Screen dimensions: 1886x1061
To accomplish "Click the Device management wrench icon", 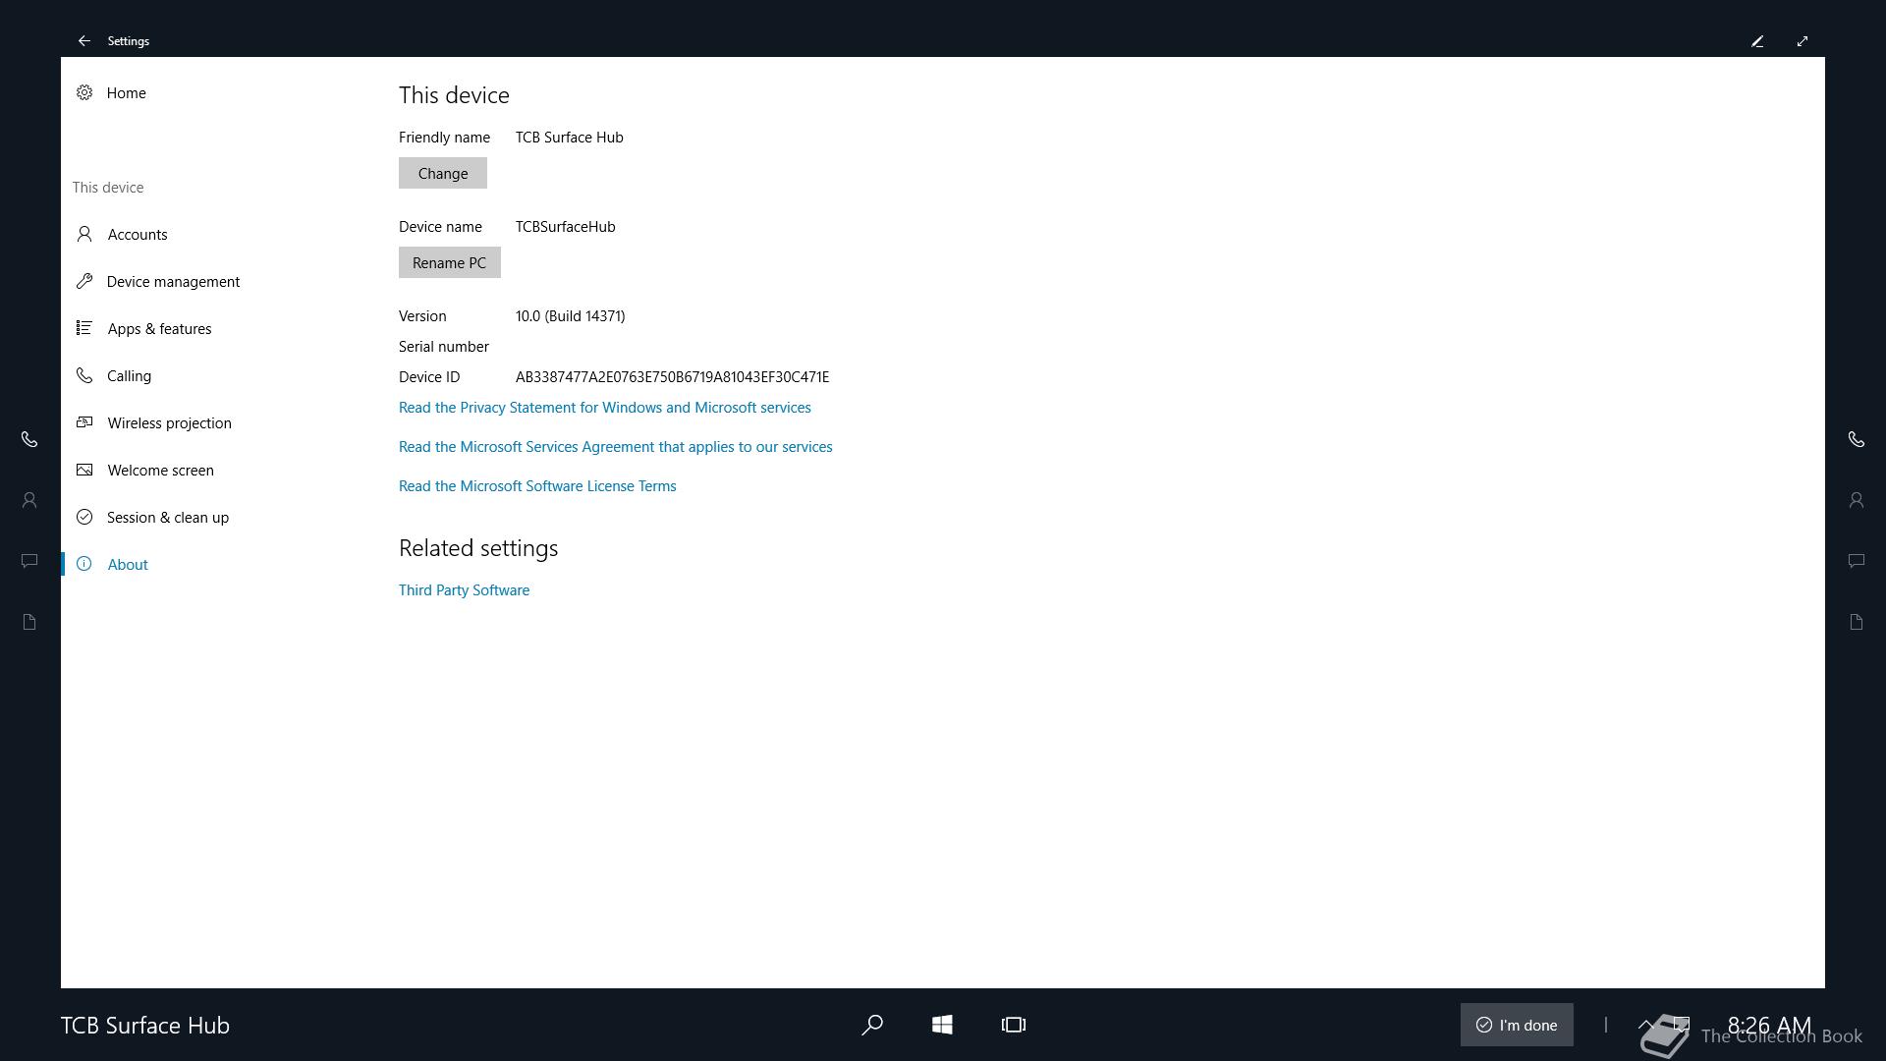I will 84,281.
